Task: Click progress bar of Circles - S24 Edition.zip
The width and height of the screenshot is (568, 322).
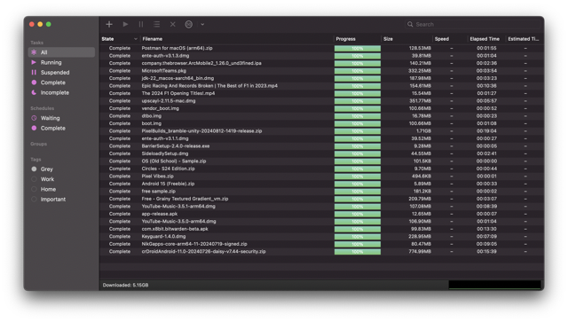Action: click(x=357, y=169)
